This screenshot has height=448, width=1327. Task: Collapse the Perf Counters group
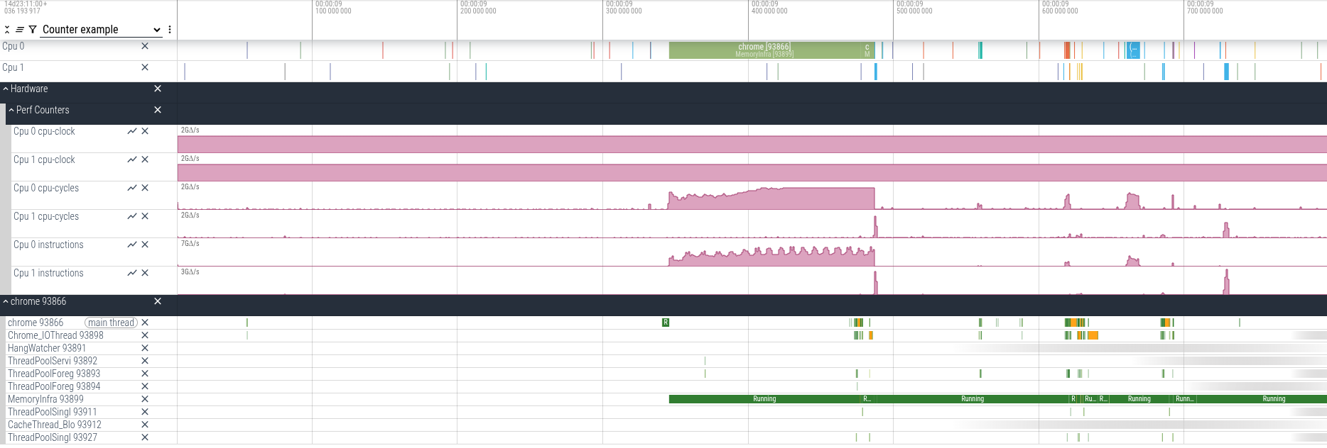click(x=11, y=110)
